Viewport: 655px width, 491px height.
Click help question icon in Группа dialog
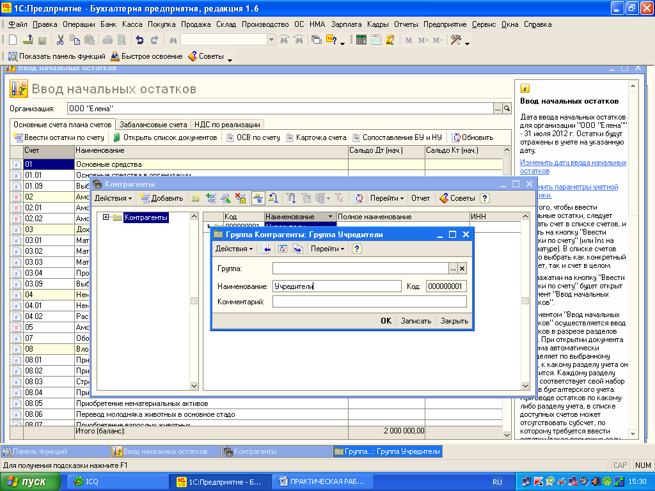point(357,249)
